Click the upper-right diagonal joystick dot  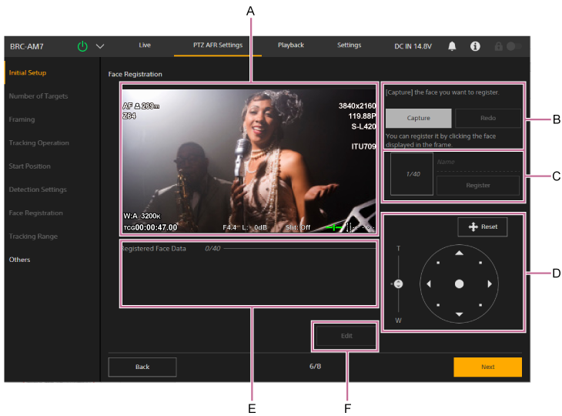click(x=480, y=262)
